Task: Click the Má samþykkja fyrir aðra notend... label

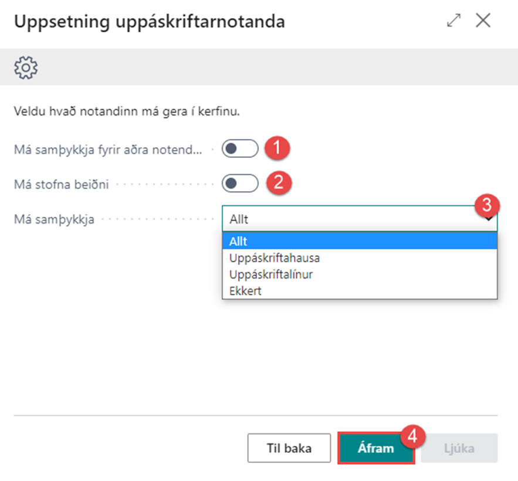Action: click(x=108, y=150)
